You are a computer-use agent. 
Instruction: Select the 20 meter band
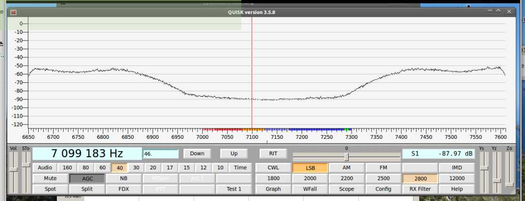tap(153, 168)
